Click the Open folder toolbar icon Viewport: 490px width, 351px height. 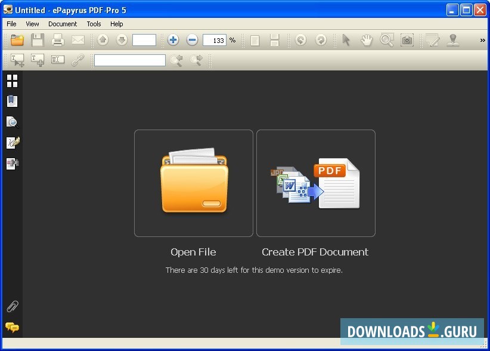point(17,40)
